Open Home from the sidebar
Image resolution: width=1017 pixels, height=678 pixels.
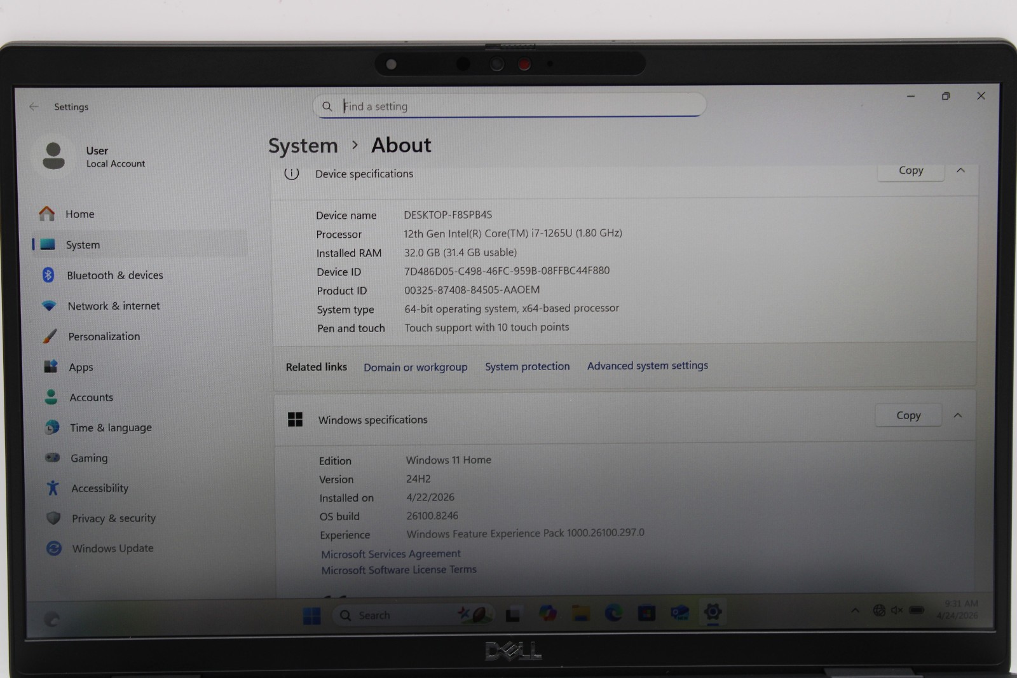click(x=79, y=214)
